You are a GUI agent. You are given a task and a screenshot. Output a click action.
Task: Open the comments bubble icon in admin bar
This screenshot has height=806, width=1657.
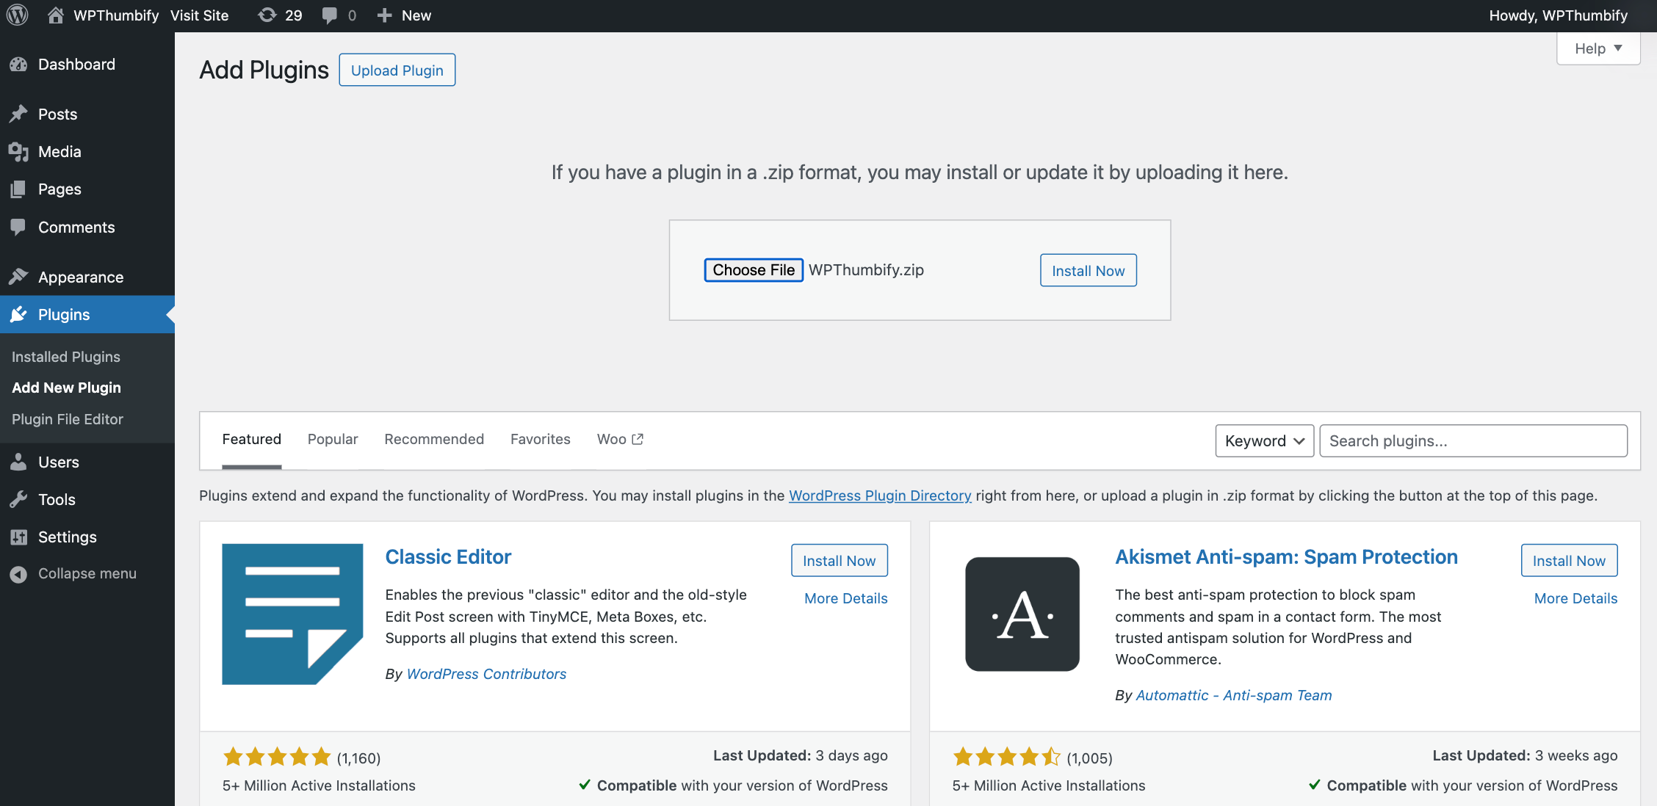[330, 15]
